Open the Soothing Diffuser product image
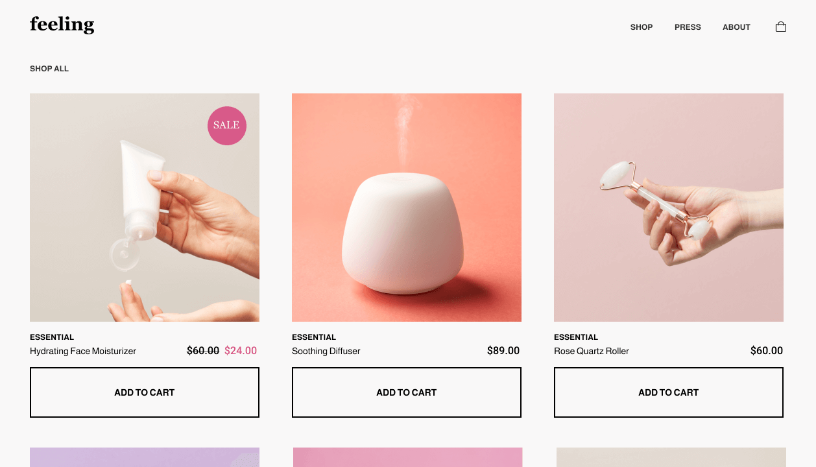Image resolution: width=816 pixels, height=467 pixels. point(407,208)
